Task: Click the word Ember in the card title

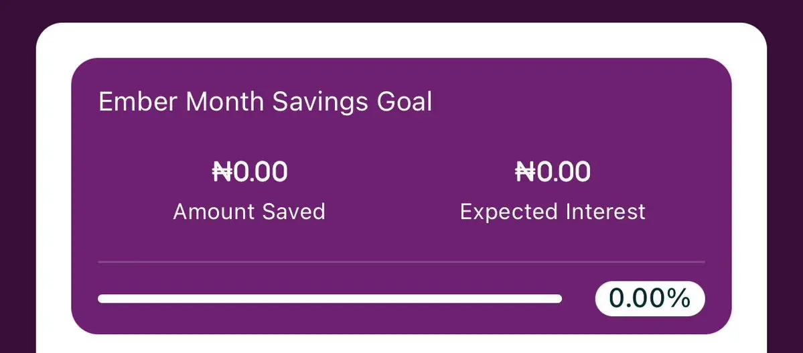Action: click(138, 102)
